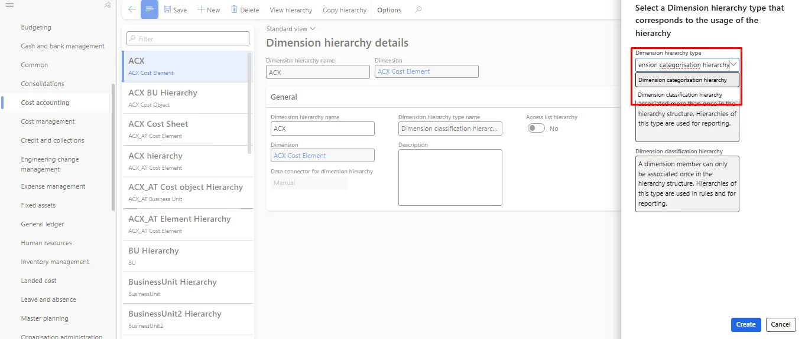This screenshot has height=339, width=805.
Task: Toggle Access list hierarchy switch
Action: [536, 128]
